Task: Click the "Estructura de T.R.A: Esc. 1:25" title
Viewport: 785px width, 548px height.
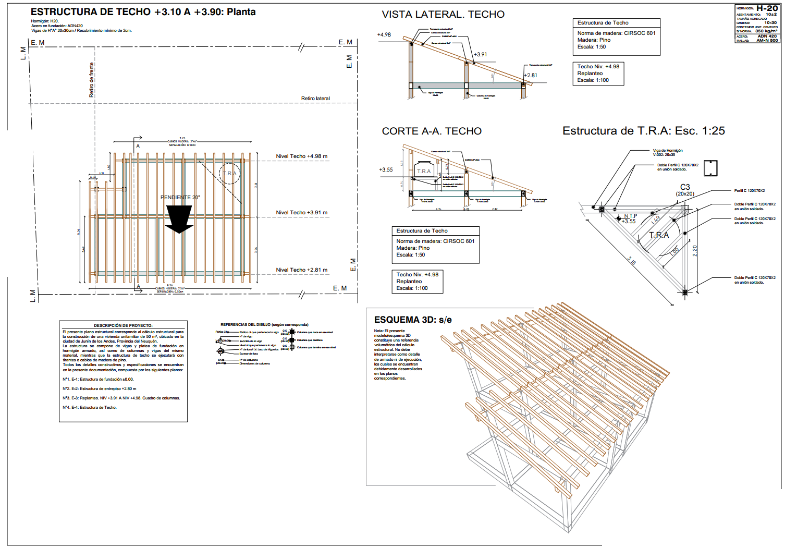Action: coord(644,131)
